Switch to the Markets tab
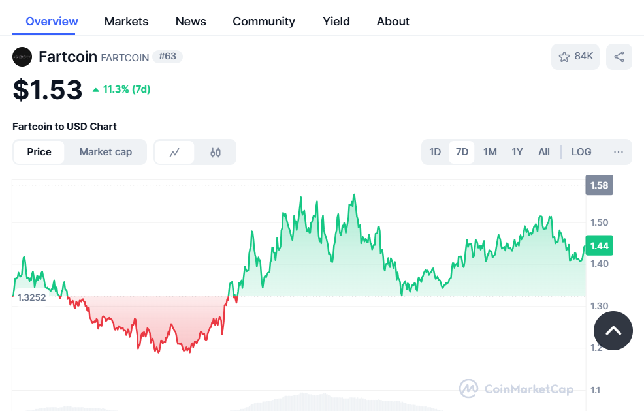644x411 pixels. [x=127, y=22]
